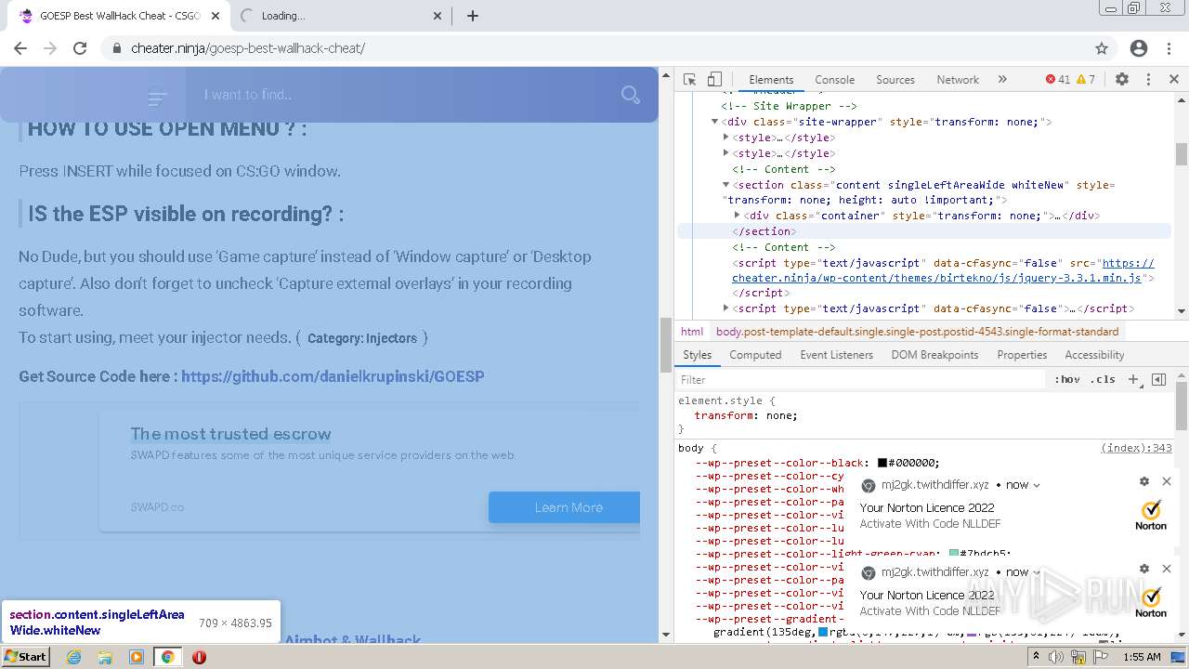1189x669 pixels.
Task: Click the address bar with cheater.ninja URL
Action: tap(594, 48)
